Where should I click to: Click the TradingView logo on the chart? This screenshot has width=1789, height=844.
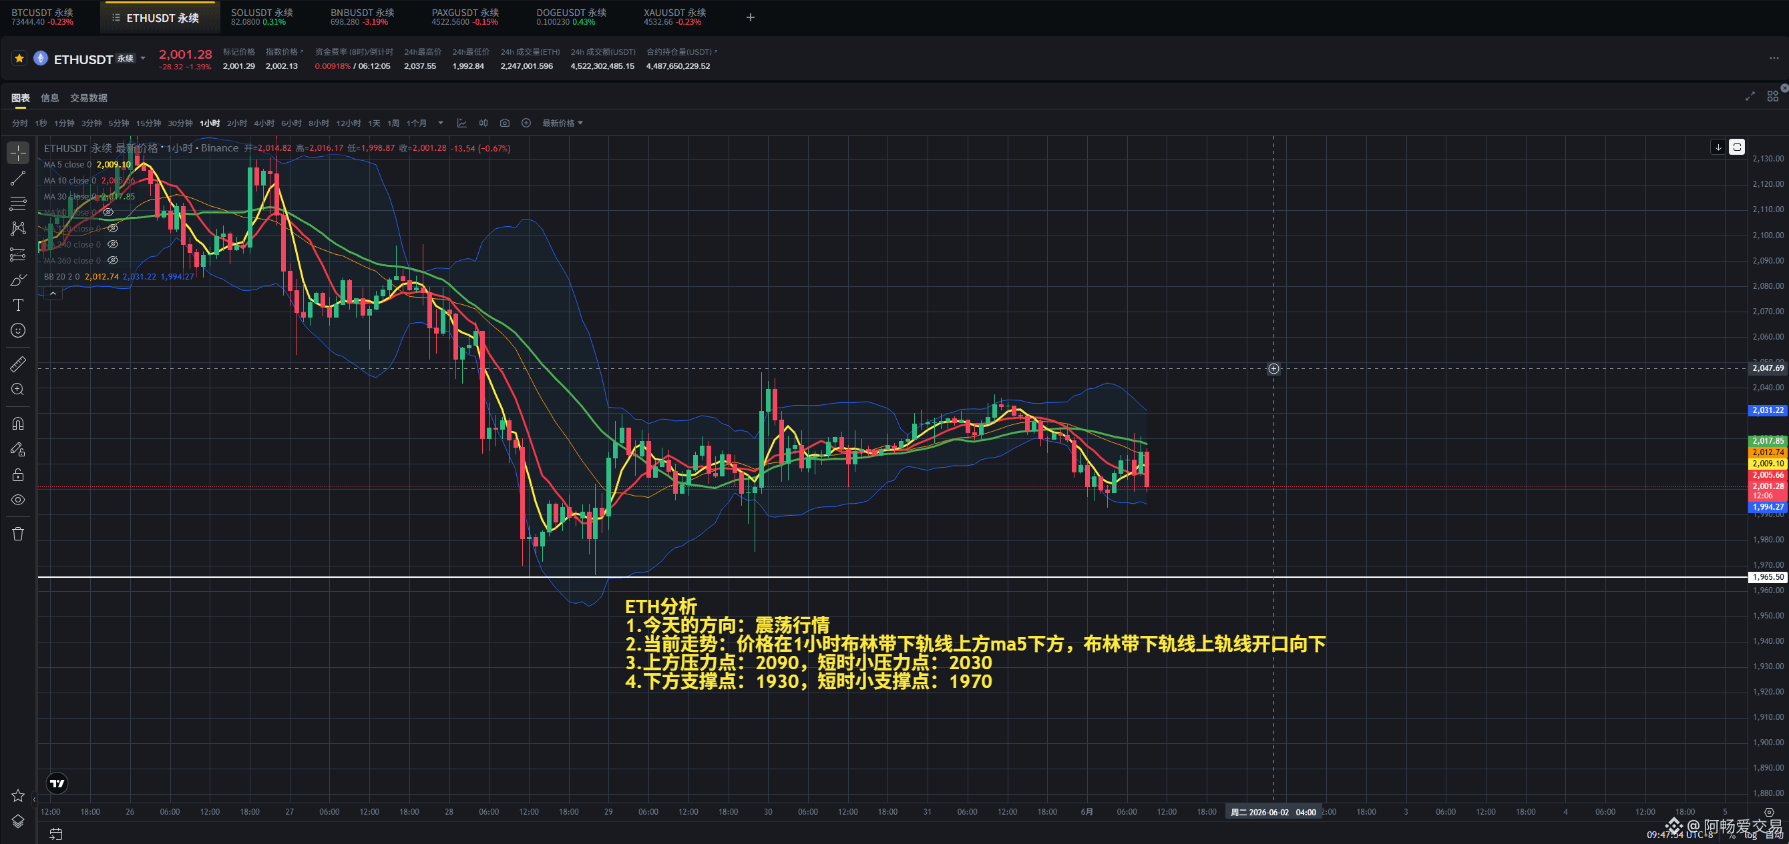[x=57, y=783]
